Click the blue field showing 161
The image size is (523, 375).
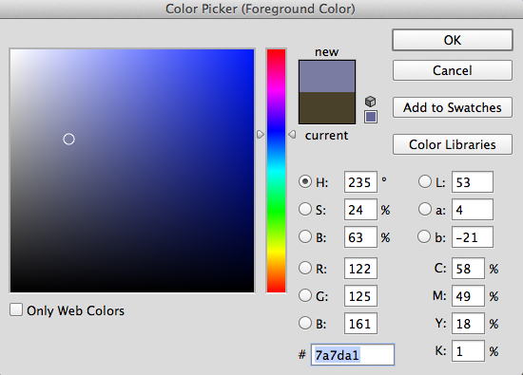tap(360, 324)
